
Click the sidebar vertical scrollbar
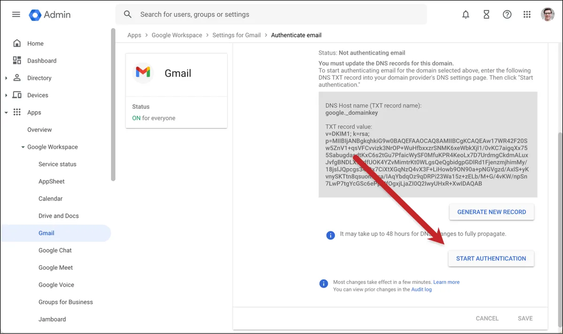click(113, 105)
